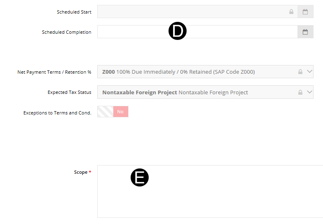Open the Scheduled Start calendar picker
323x224 pixels.
305,12
